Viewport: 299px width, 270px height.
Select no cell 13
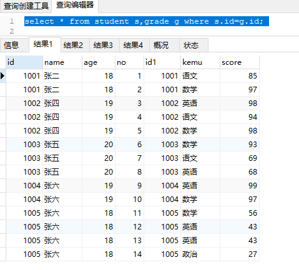click(129, 241)
